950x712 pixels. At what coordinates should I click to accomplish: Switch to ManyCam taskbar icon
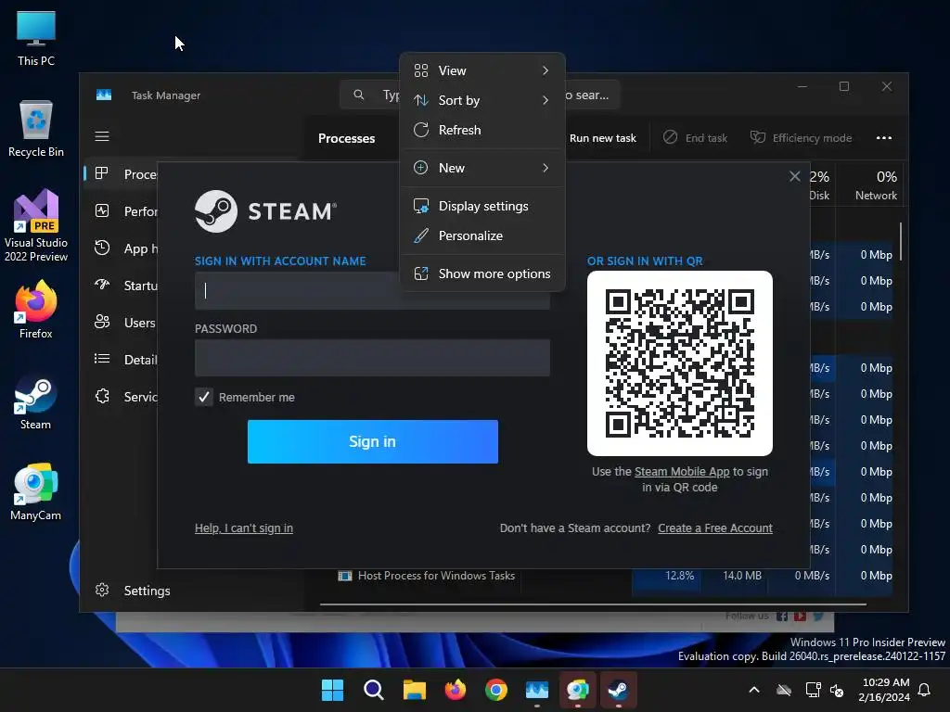coord(577,690)
